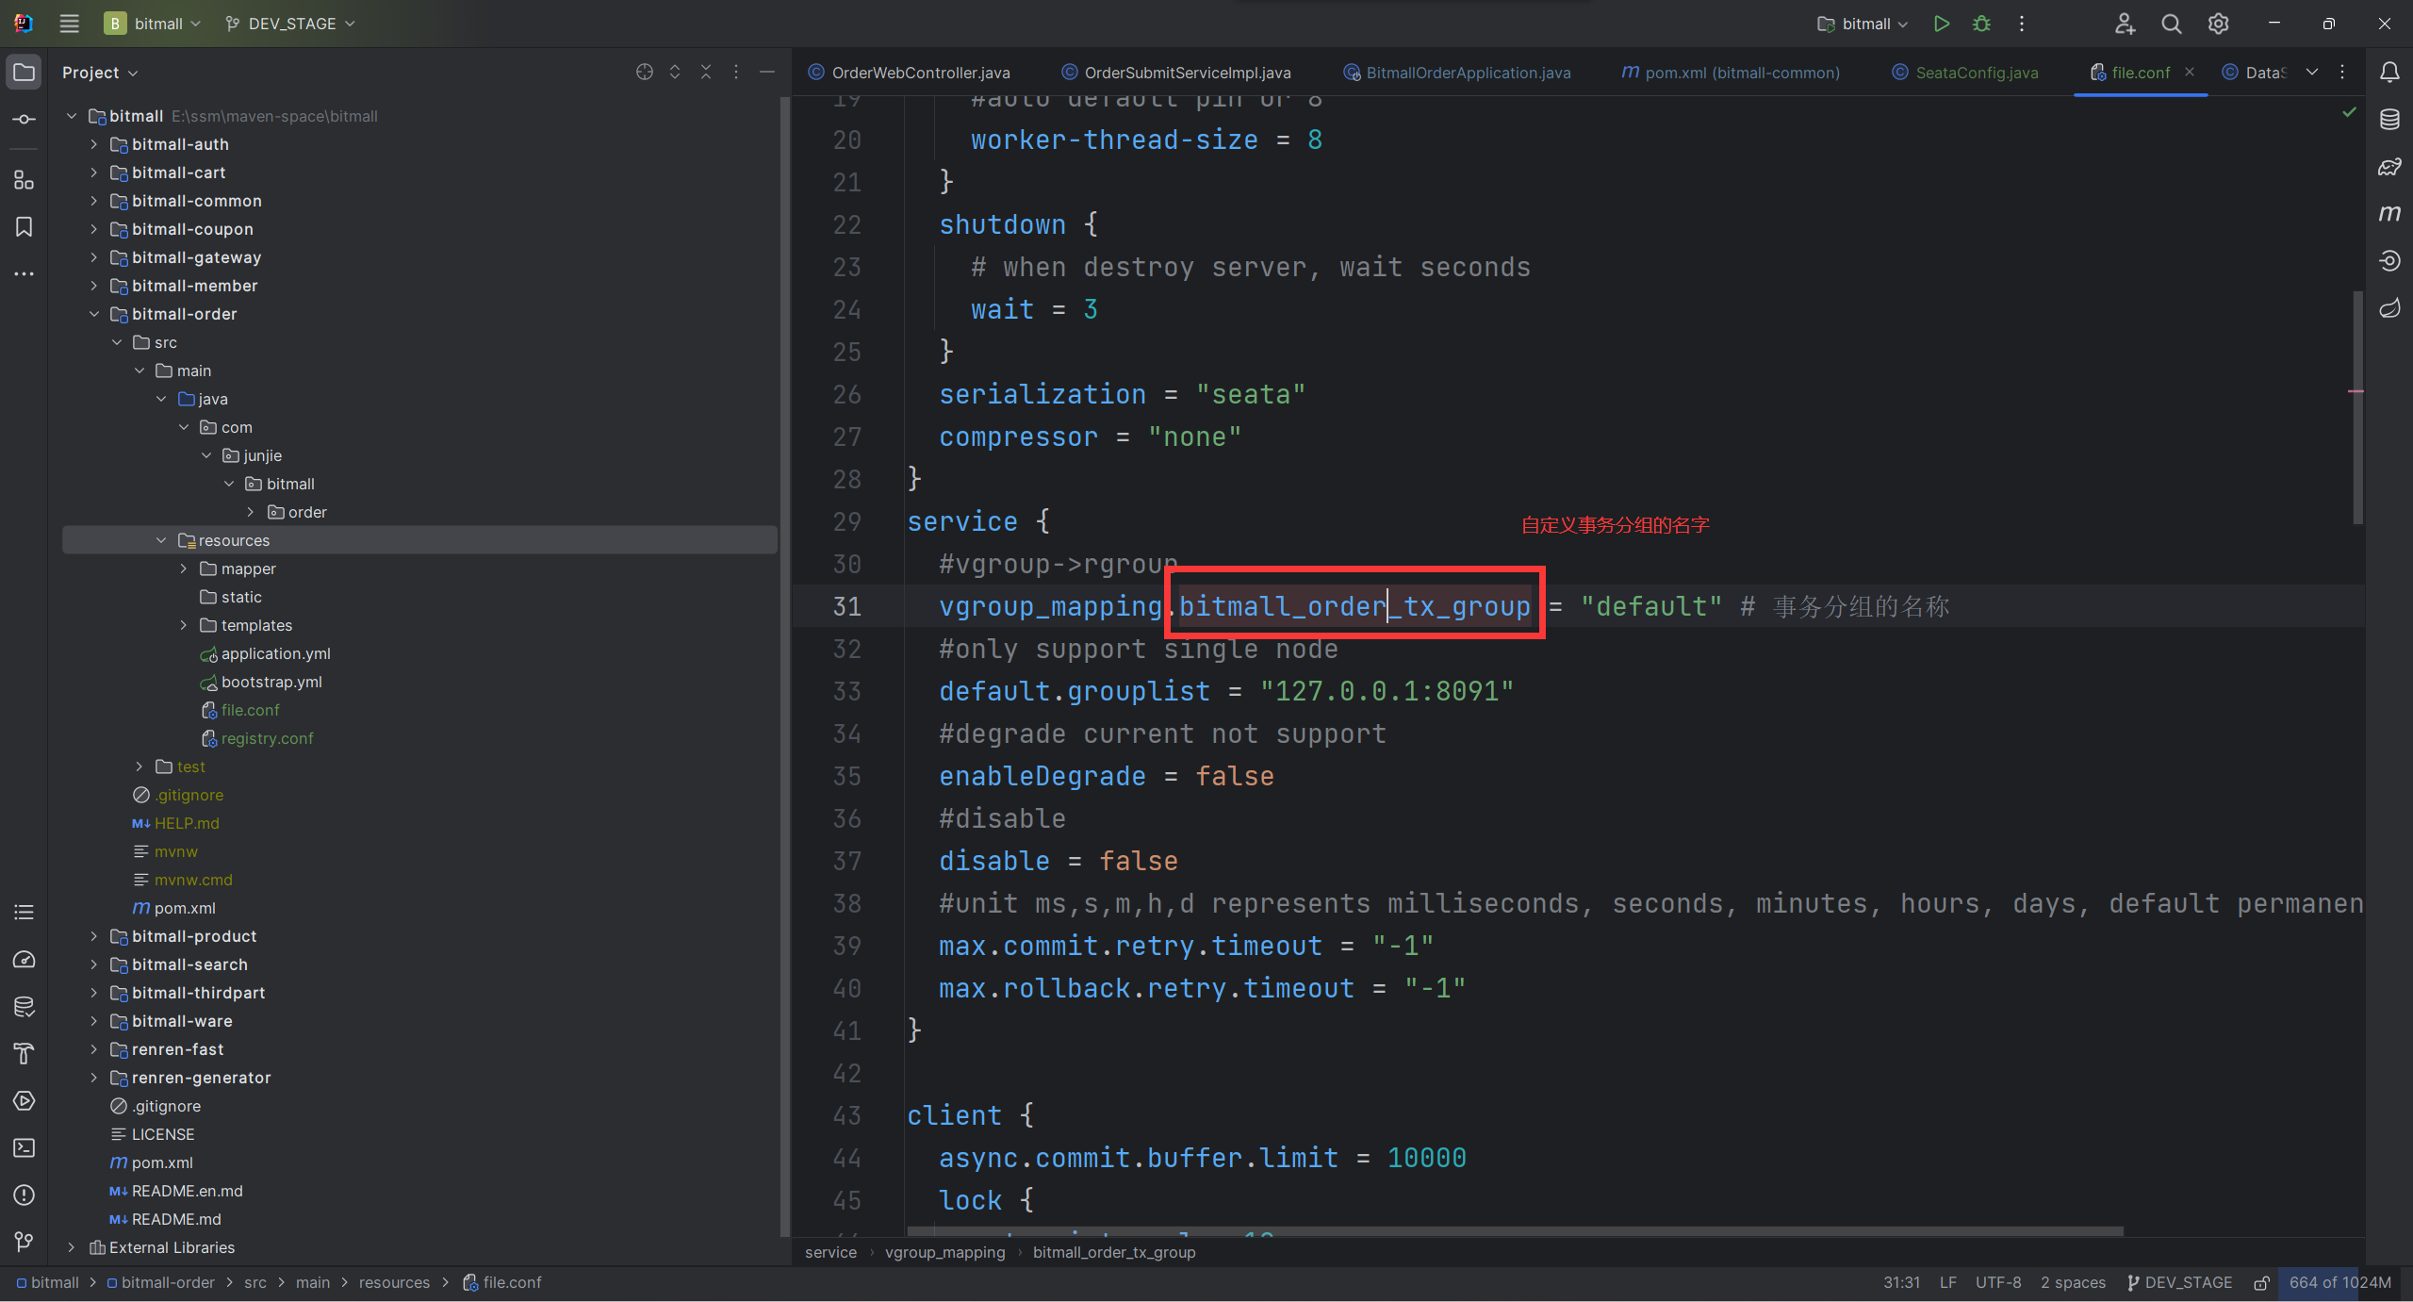Open the Structure tool window icon
The width and height of the screenshot is (2413, 1302).
[x=25, y=180]
